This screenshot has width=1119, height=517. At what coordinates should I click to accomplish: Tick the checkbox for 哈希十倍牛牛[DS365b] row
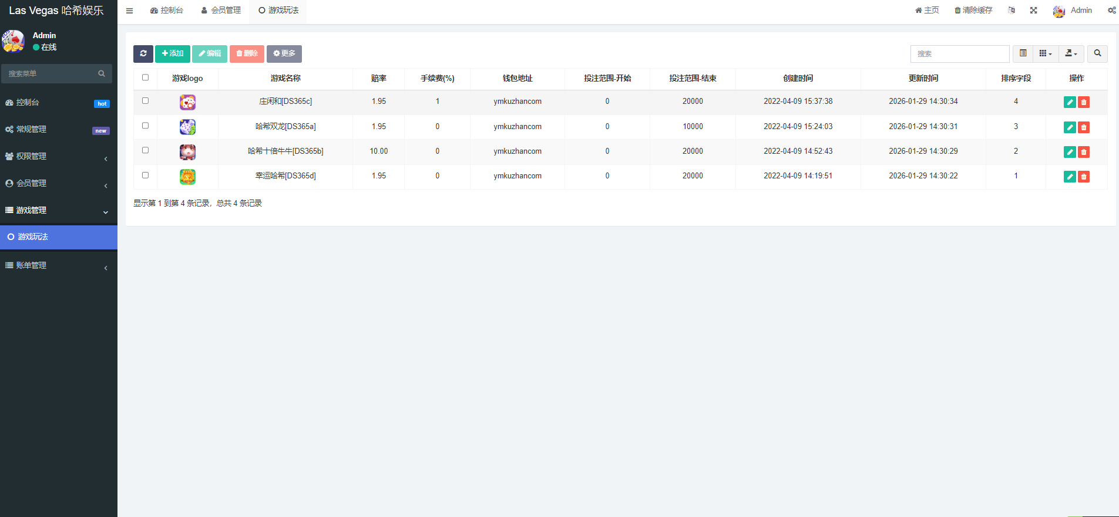pos(145,150)
